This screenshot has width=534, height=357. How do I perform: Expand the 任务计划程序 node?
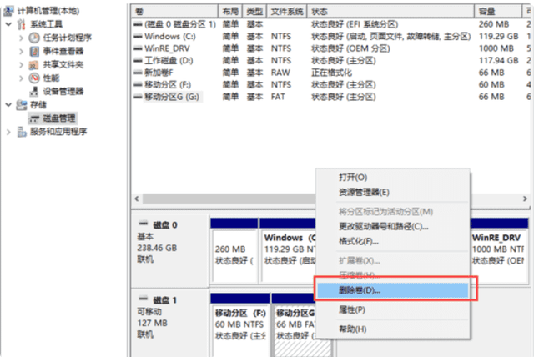pyautogui.click(x=21, y=38)
